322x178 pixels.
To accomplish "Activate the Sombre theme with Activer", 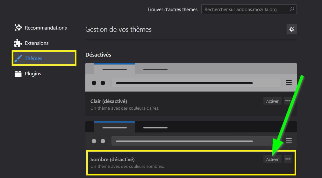I will pyautogui.click(x=272, y=159).
